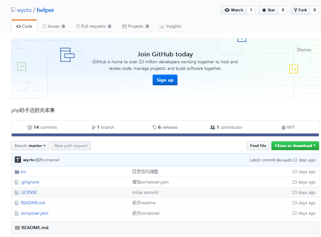Open the Issues tab
This screenshot has height=237, width=321.
pos(54,26)
